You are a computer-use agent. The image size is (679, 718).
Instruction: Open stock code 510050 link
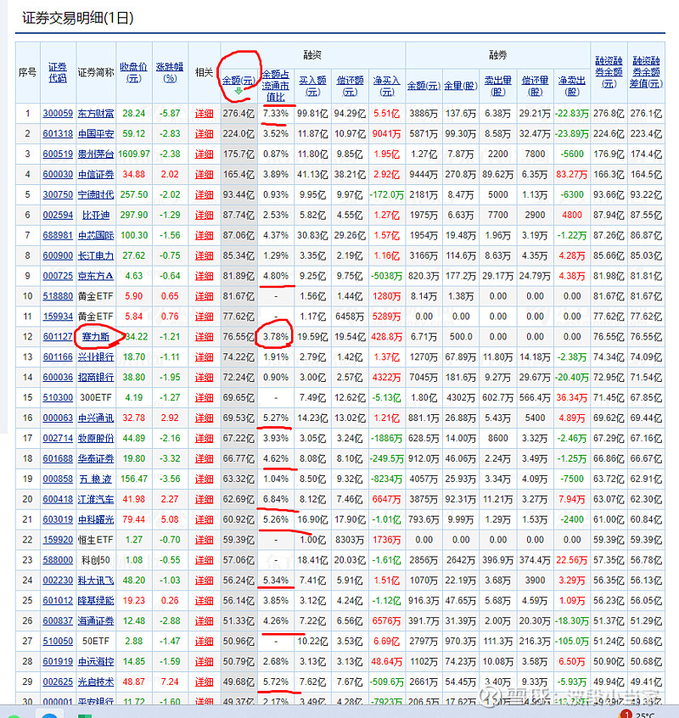coord(58,641)
